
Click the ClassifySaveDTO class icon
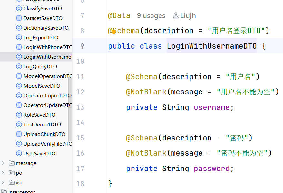(19, 8)
